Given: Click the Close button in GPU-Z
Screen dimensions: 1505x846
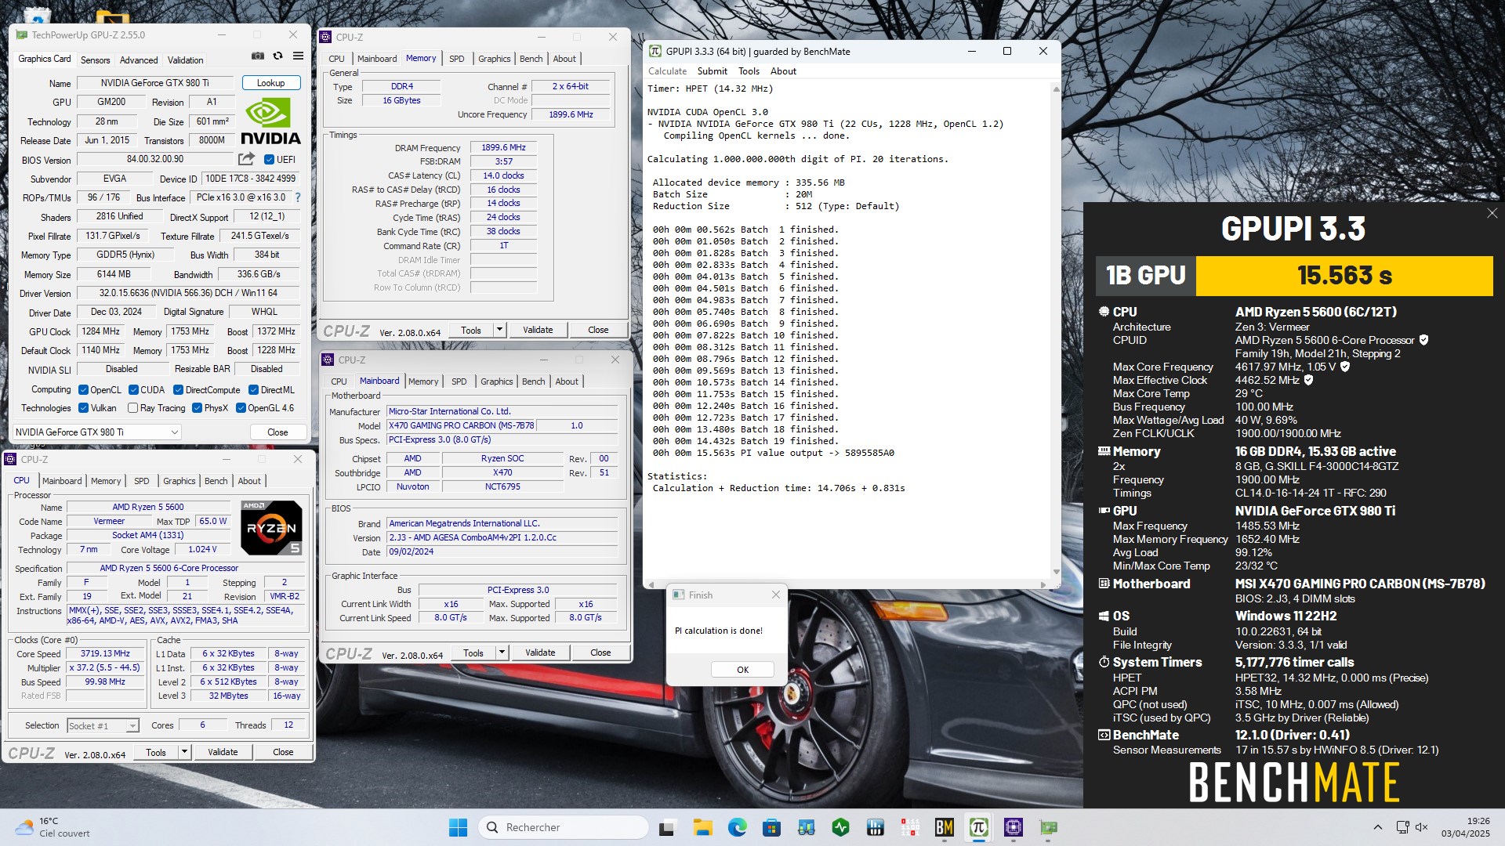Looking at the screenshot, I should tap(277, 432).
